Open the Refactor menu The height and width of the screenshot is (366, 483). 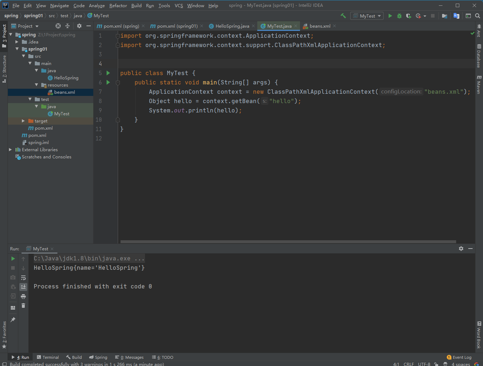pyautogui.click(x=118, y=5)
